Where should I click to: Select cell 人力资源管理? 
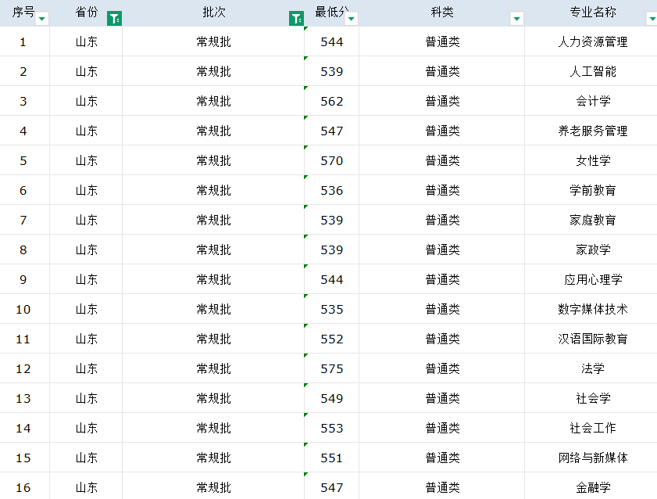[591, 41]
